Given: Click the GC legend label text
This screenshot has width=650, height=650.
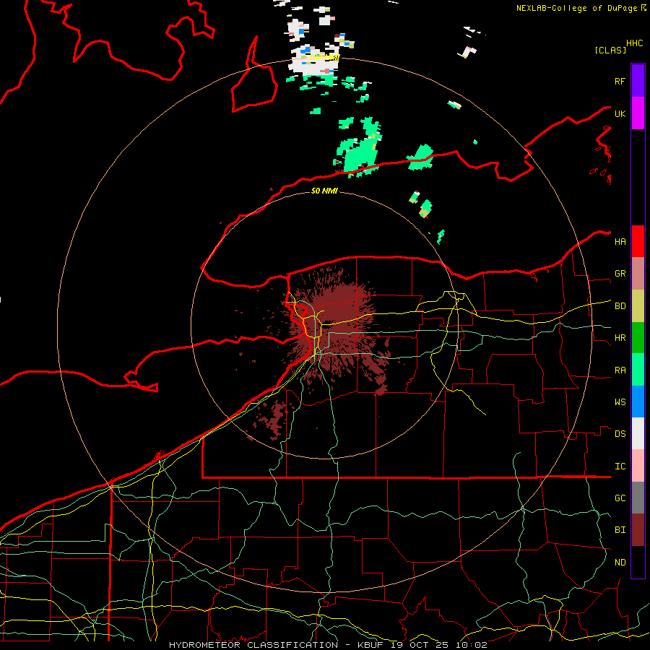Looking at the screenshot, I should coord(620,498).
